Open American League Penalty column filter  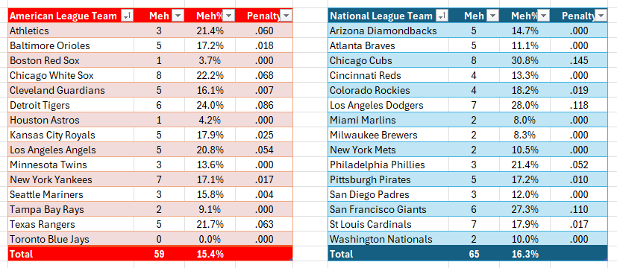click(x=286, y=16)
